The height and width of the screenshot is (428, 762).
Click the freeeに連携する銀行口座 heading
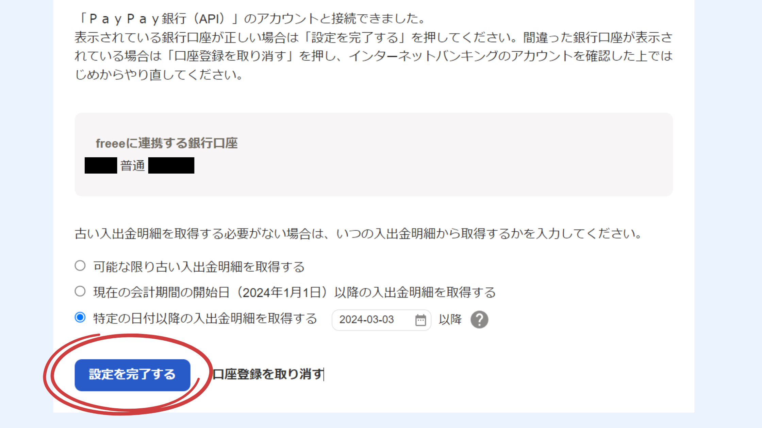(167, 143)
